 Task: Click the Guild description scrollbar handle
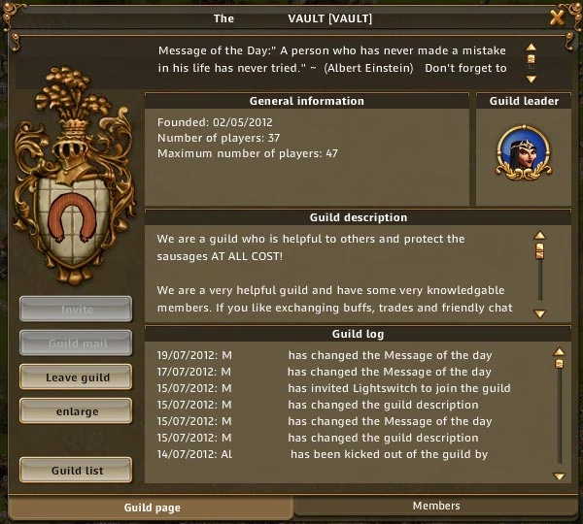[x=539, y=250]
